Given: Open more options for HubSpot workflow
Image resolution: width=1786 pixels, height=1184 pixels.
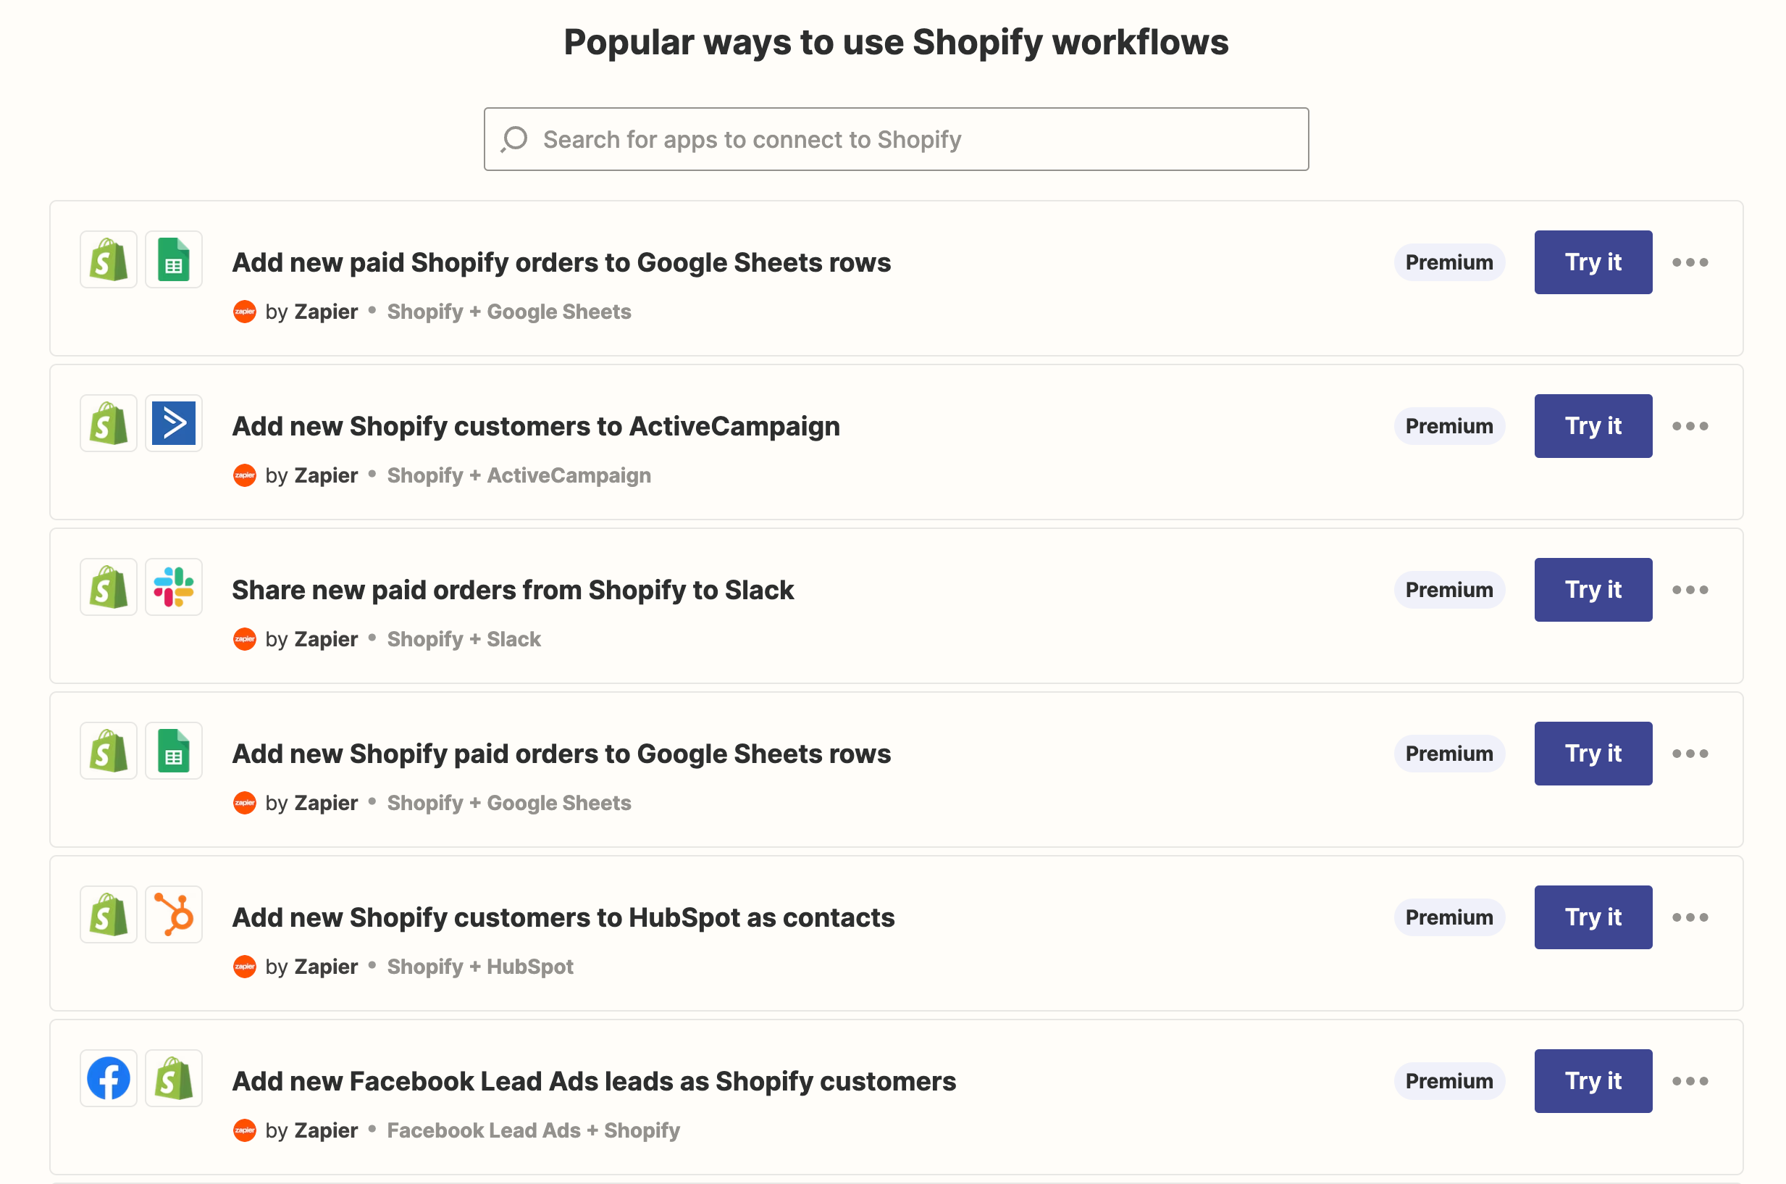Looking at the screenshot, I should (1690, 917).
